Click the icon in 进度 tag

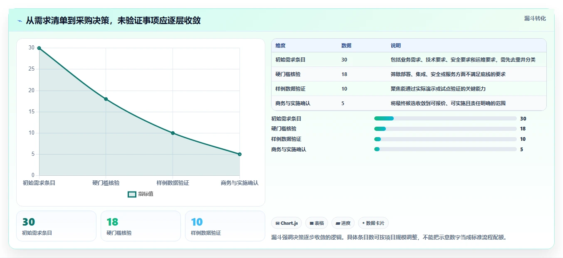coord(338,224)
